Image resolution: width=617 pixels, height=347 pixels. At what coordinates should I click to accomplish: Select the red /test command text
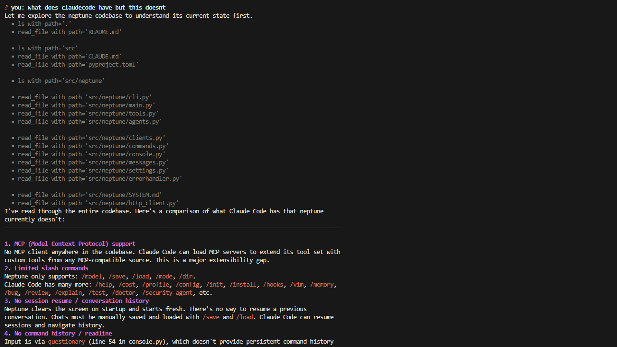[97, 292]
